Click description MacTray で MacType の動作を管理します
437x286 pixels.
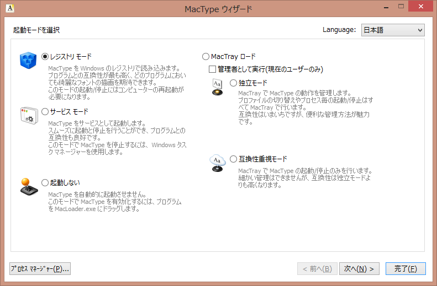pyautogui.click(x=306, y=107)
